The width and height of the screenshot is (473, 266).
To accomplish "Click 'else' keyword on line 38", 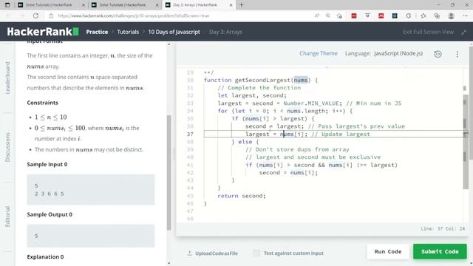I will tap(245, 142).
